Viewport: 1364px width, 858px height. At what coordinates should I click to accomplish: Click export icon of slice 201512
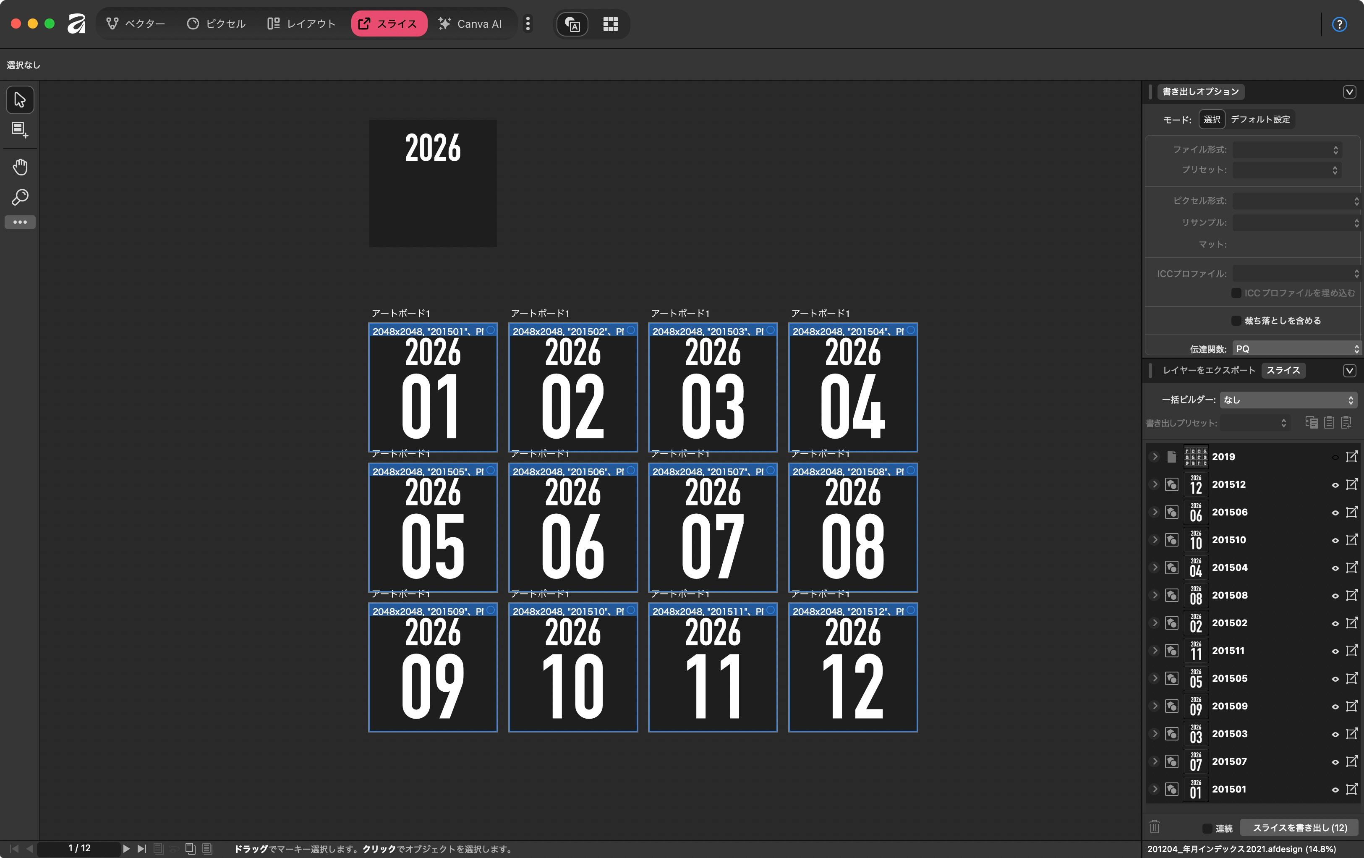1351,484
